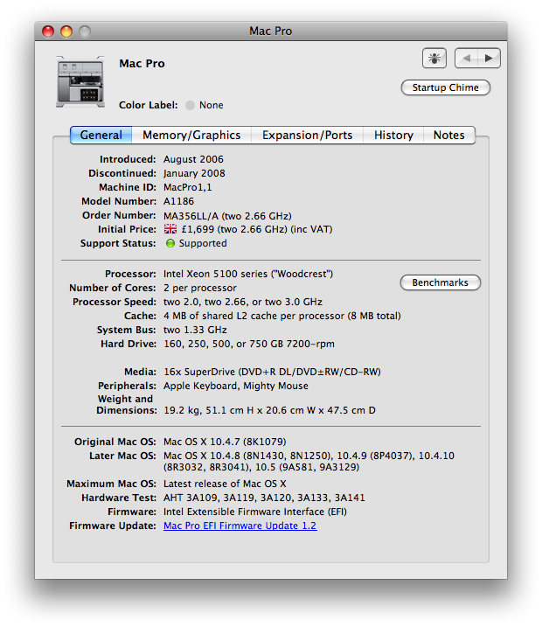Minimize window using the yellow button

coord(66,31)
